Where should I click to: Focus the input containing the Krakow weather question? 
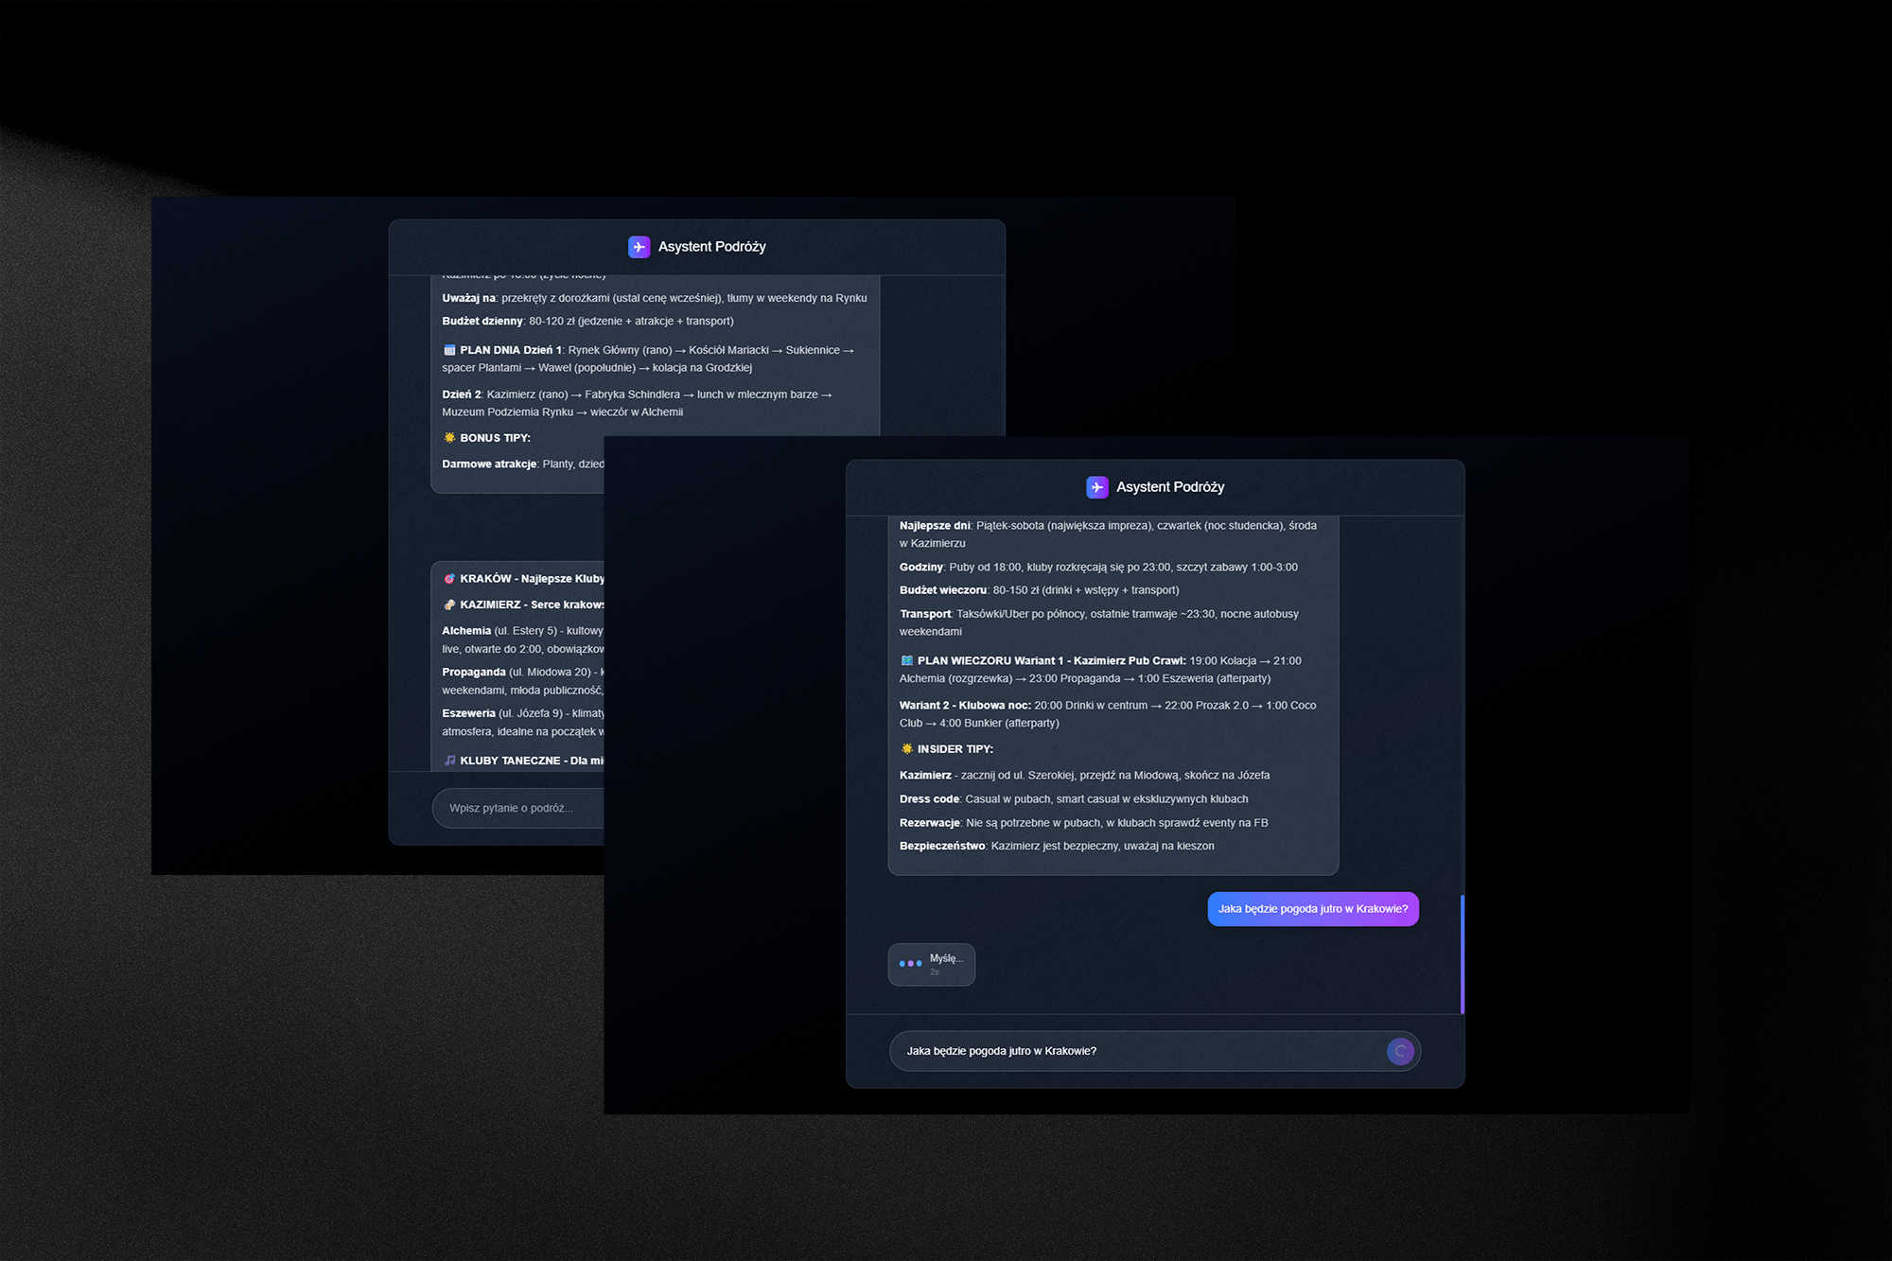(x=1135, y=1051)
